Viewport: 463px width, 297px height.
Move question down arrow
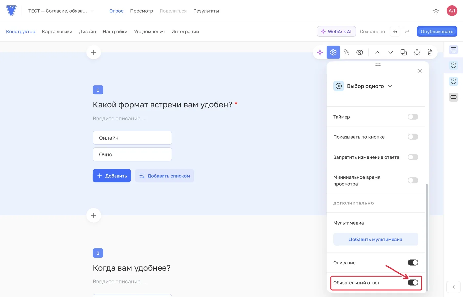[391, 52]
